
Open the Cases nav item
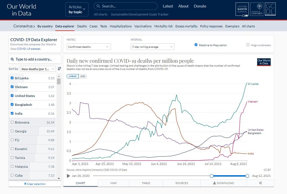(x=93, y=26)
